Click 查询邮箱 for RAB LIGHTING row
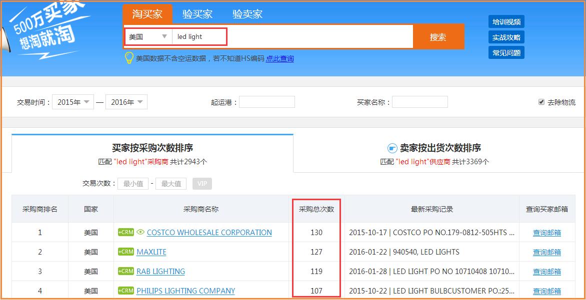This screenshot has width=586, height=300. coord(547,271)
